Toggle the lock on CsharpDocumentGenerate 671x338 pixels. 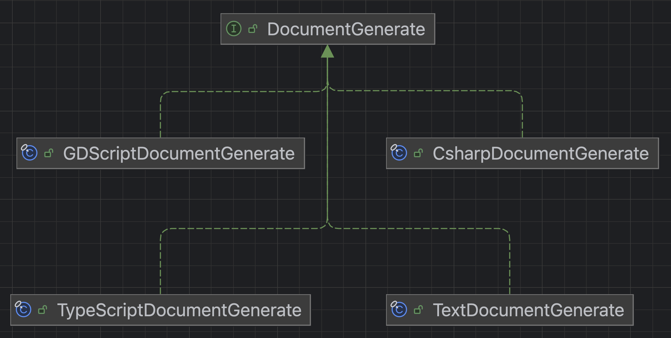419,153
